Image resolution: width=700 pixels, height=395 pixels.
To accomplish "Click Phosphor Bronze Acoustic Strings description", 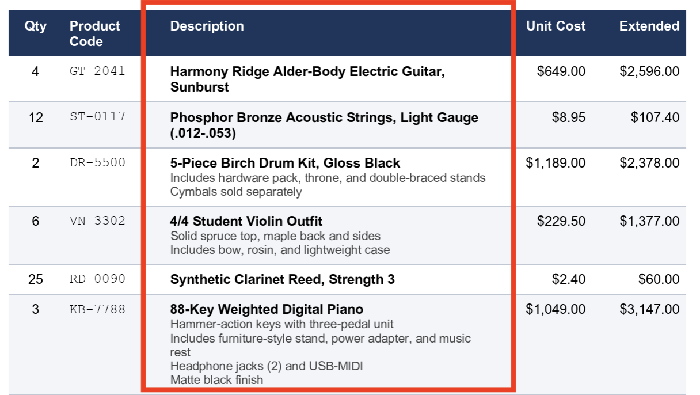I will pos(324,125).
